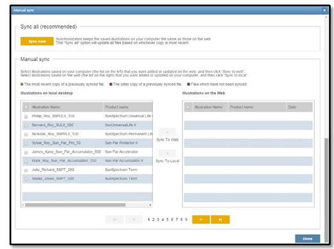
Task: Go to page 5
Action: 168,219
